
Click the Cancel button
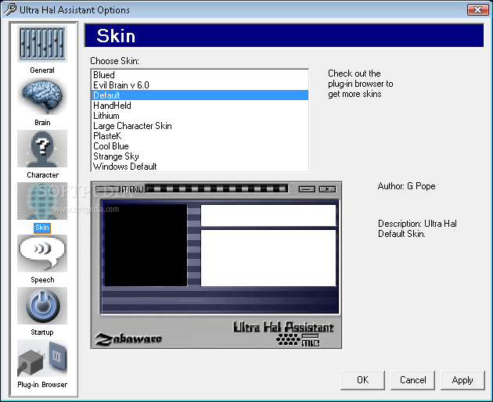tap(413, 380)
